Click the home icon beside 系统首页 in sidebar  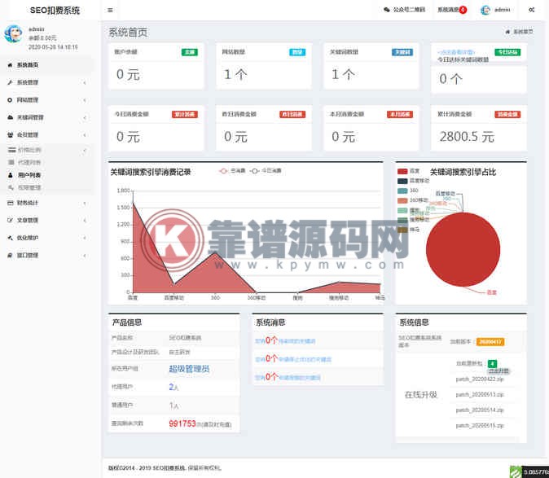click(x=10, y=65)
